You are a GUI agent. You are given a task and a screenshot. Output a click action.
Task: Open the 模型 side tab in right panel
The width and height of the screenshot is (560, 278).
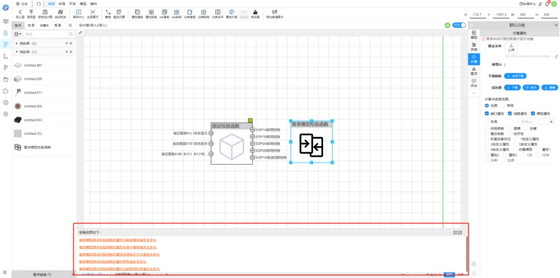tap(474, 34)
